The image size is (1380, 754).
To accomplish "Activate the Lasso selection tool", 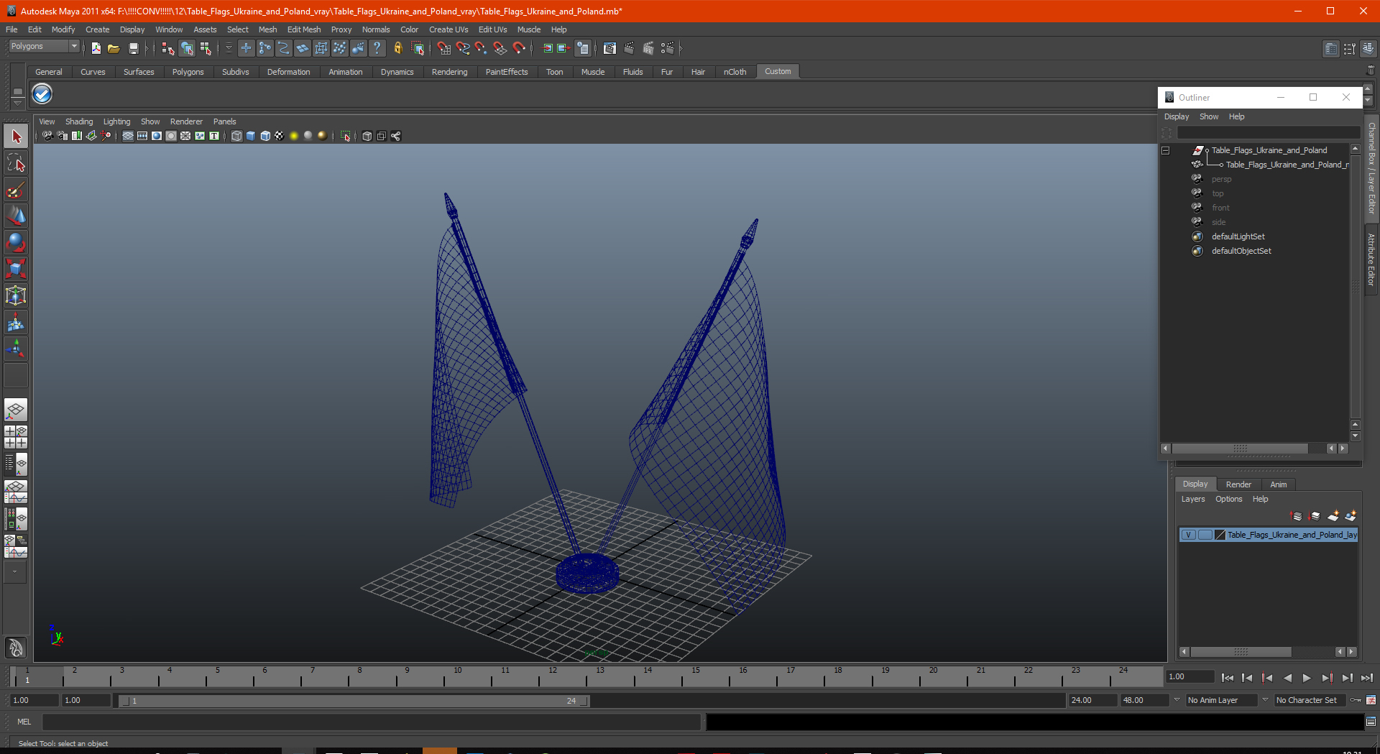I will point(16,163).
